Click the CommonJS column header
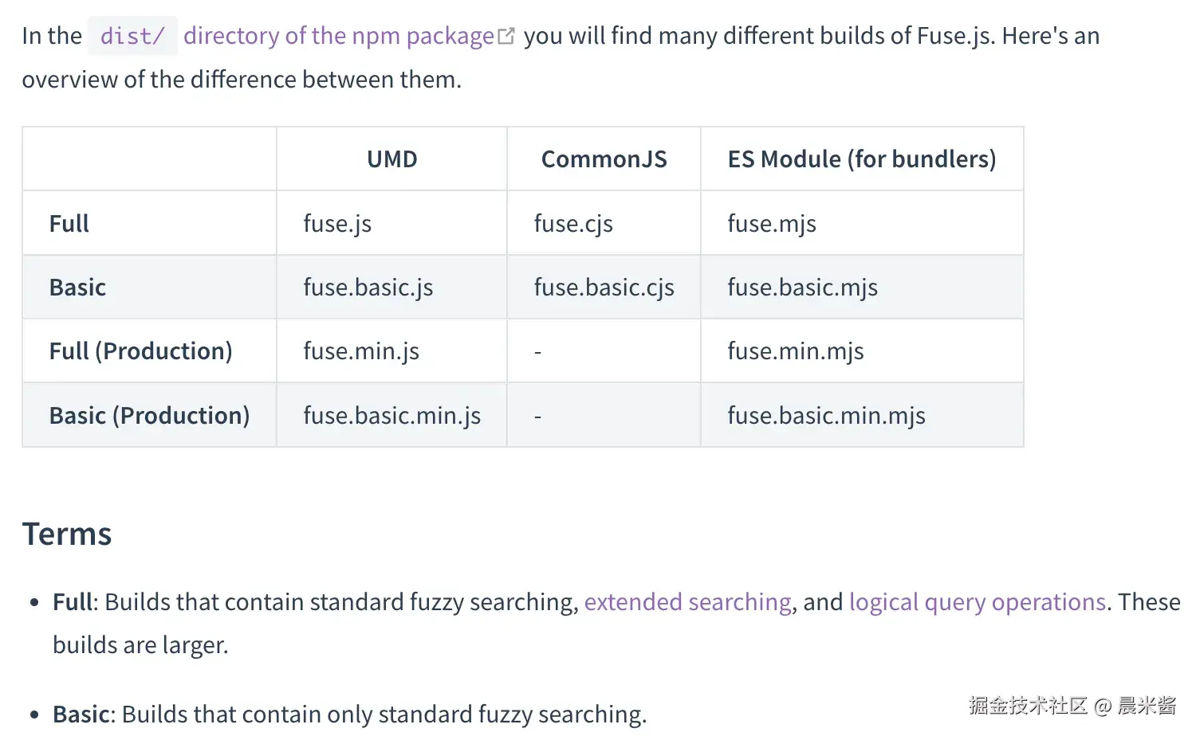This screenshot has height=736, width=1196. (604, 159)
